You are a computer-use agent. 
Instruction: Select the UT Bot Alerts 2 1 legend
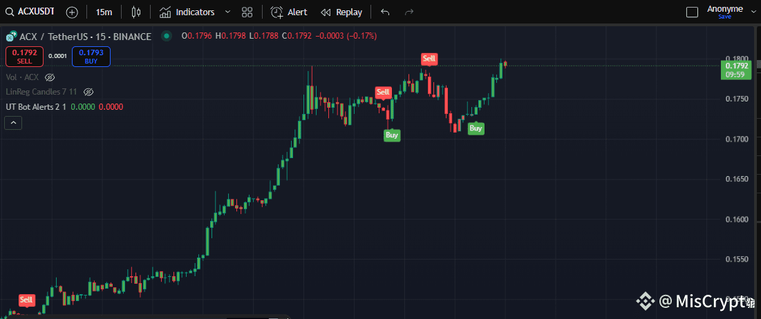(35, 106)
